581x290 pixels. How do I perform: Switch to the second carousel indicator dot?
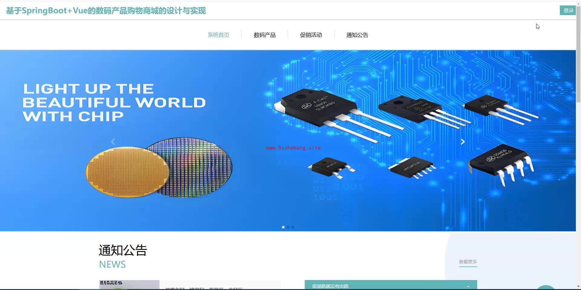[288, 227]
